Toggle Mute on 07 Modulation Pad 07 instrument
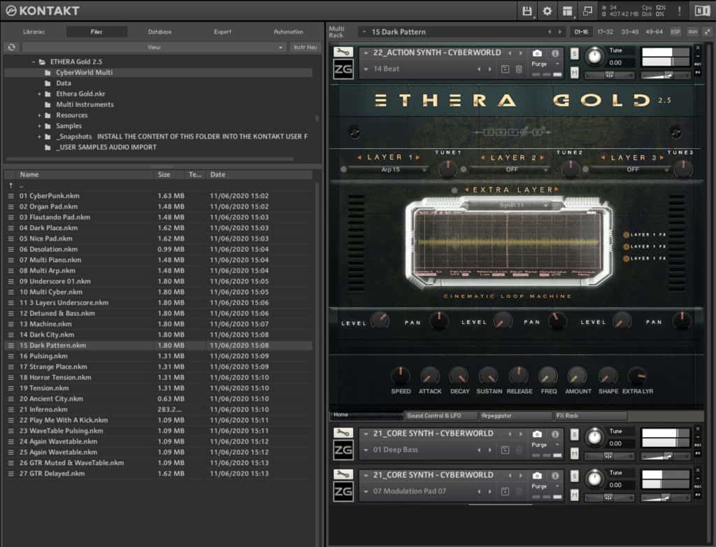Viewport: 716px width, 547px height. (x=575, y=495)
